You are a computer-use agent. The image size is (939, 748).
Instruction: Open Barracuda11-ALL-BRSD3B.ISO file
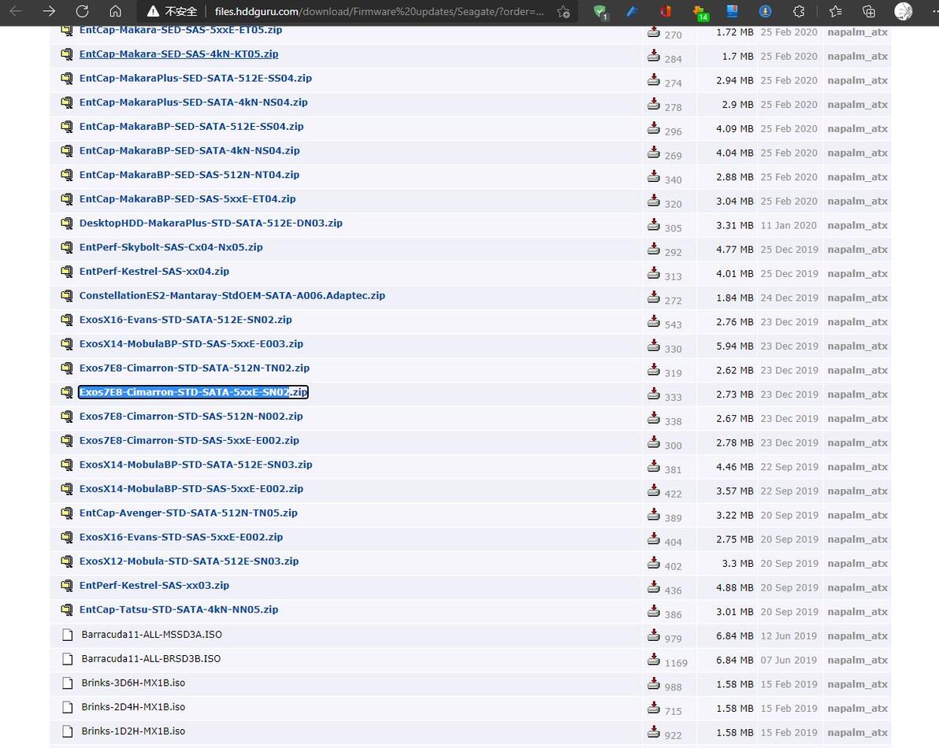pos(151,658)
